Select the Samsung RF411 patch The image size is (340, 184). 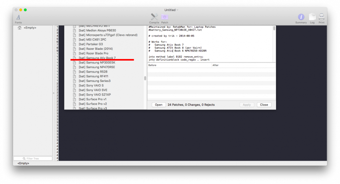coord(93,76)
